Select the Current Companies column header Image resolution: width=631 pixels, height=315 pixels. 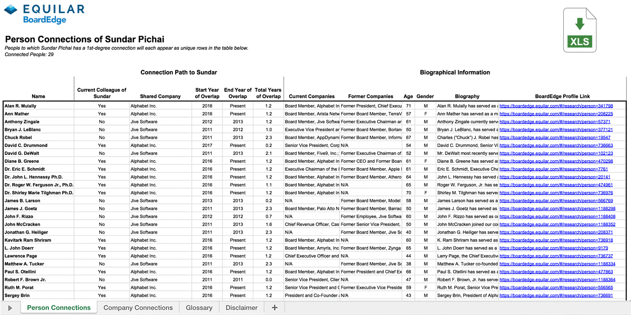[312, 97]
